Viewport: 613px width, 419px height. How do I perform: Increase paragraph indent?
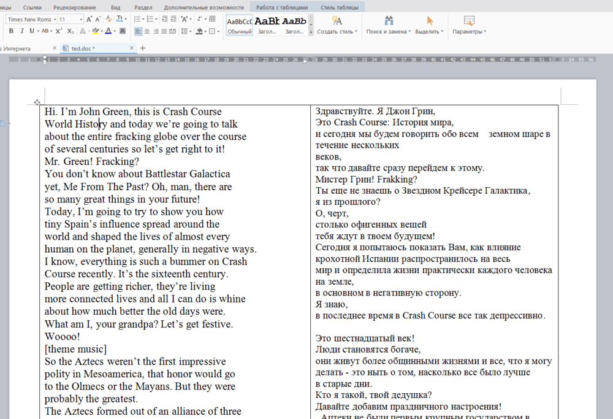tap(173, 19)
